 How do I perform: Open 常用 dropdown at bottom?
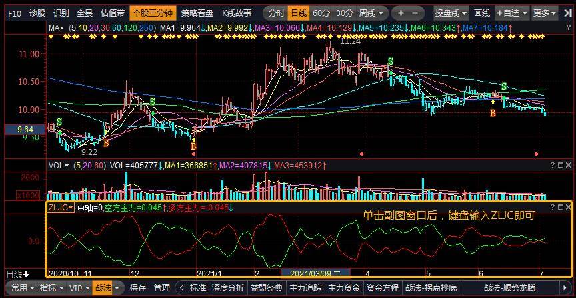click(23, 288)
